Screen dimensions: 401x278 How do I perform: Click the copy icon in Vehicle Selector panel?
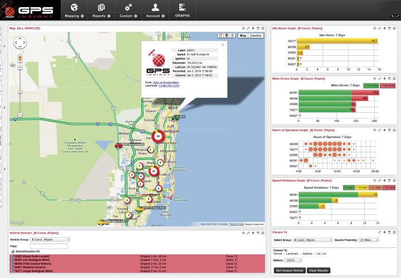pyautogui.click(x=243, y=233)
